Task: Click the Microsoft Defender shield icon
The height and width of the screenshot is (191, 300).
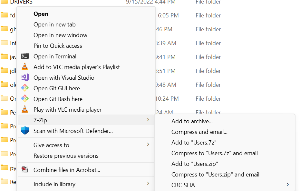Action: coord(25,131)
